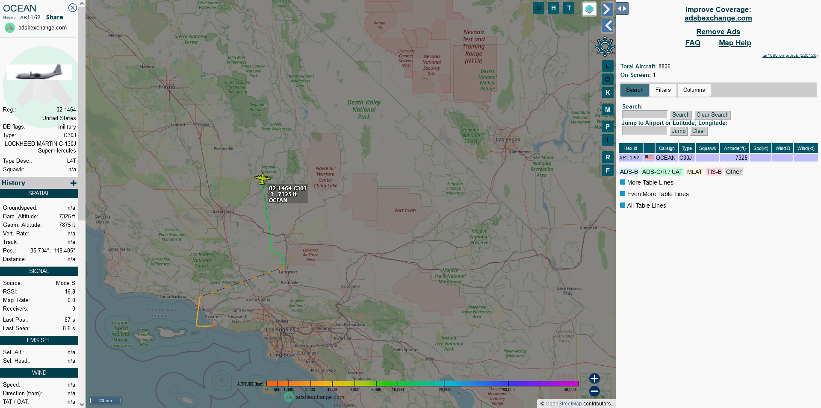Viewport: 821px width, 408px height.
Task: Click the TIS-B legend label
Action: click(714, 172)
